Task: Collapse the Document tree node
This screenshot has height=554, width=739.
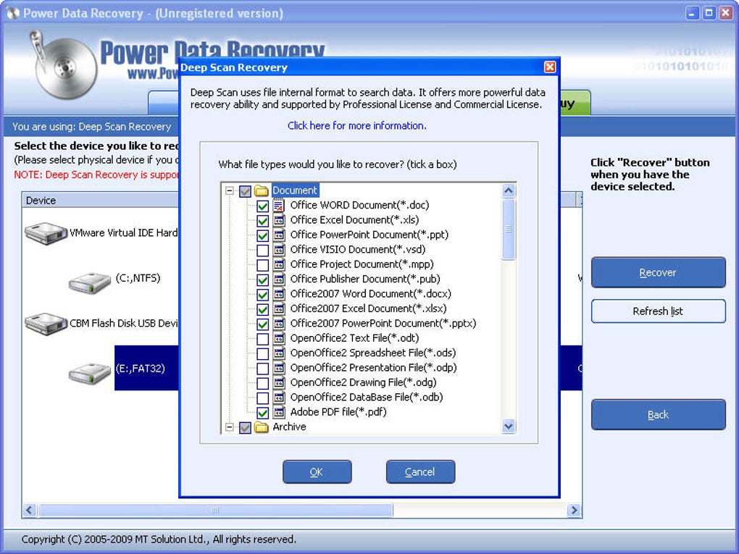Action: (x=230, y=190)
